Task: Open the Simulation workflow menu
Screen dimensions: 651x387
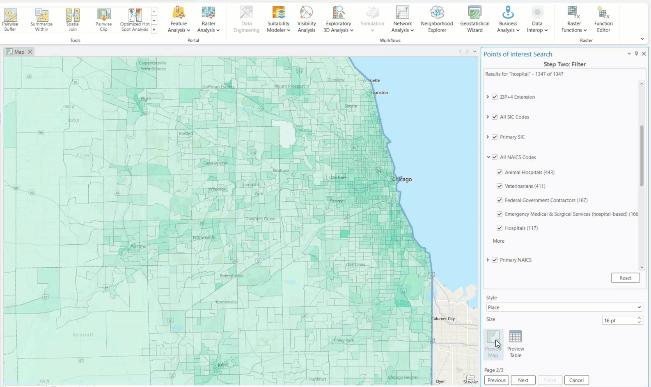Action: pos(372,19)
